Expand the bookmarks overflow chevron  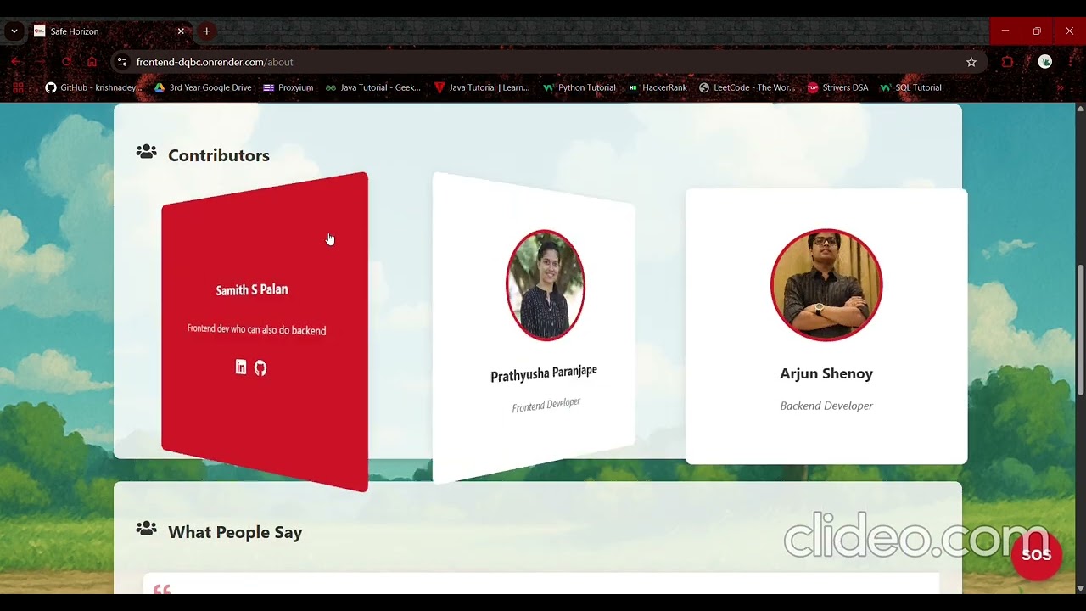[1060, 87]
